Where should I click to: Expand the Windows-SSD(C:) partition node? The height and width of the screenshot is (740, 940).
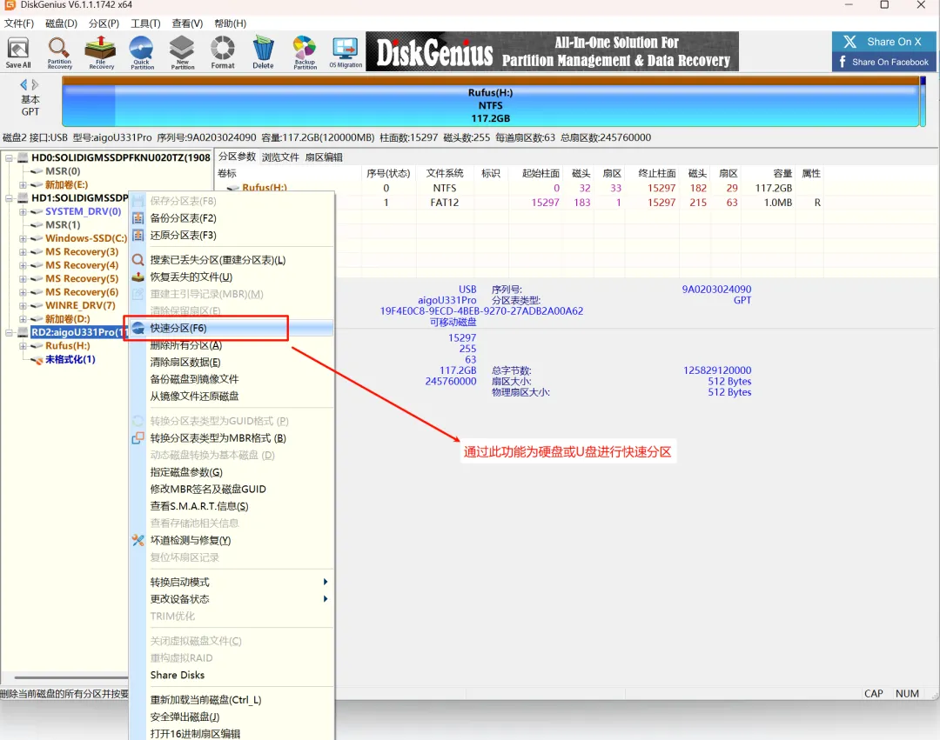(22, 238)
